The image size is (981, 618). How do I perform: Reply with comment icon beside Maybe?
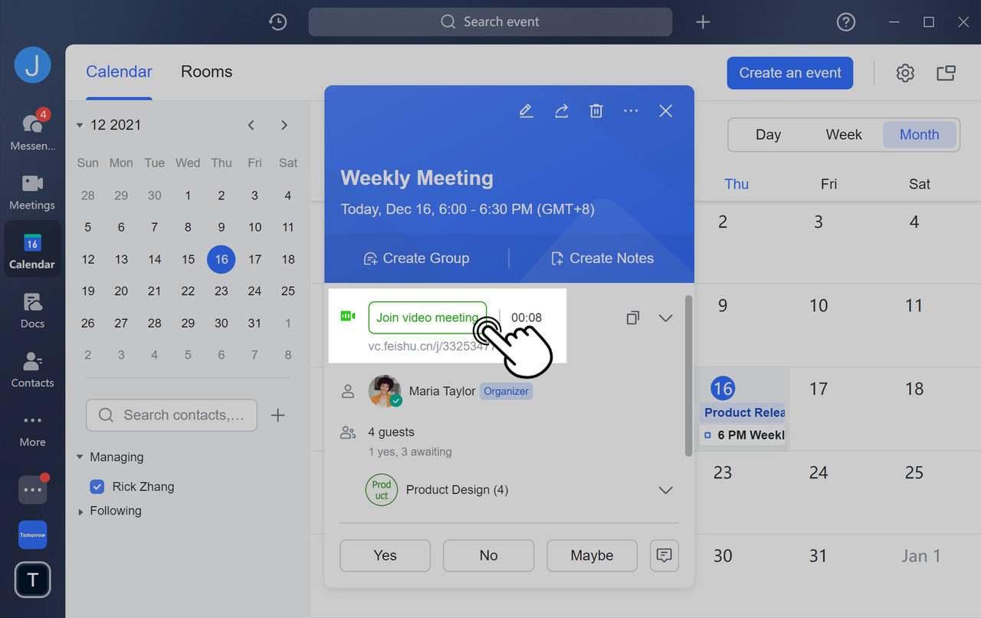(664, 556)
